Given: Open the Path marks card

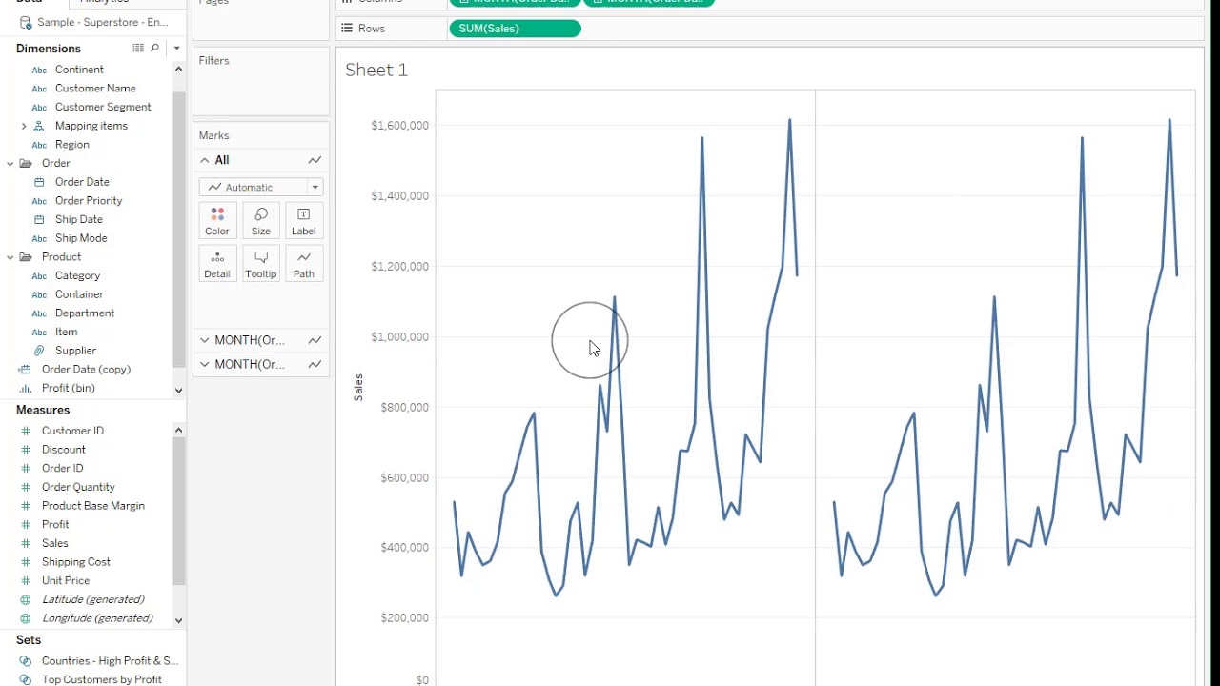Looking at the screenshot, I should point(304,264).
